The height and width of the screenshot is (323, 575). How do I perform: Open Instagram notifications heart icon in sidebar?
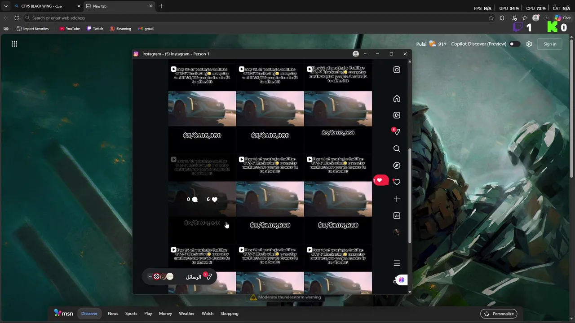[397, 182]
